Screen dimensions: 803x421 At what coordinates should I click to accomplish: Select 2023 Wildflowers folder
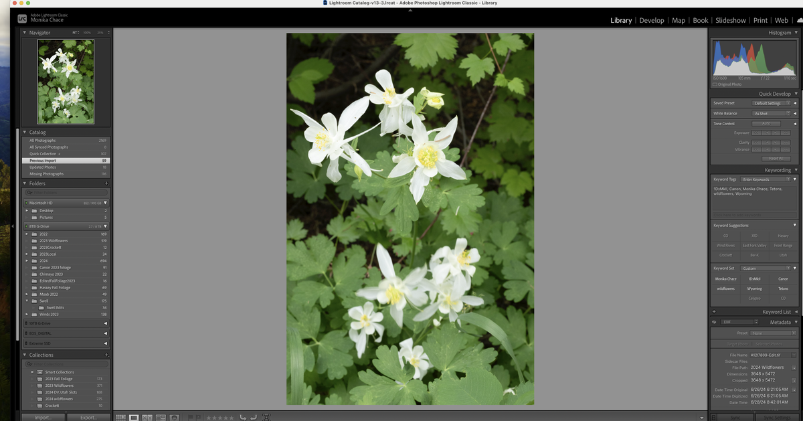point(54,241)
